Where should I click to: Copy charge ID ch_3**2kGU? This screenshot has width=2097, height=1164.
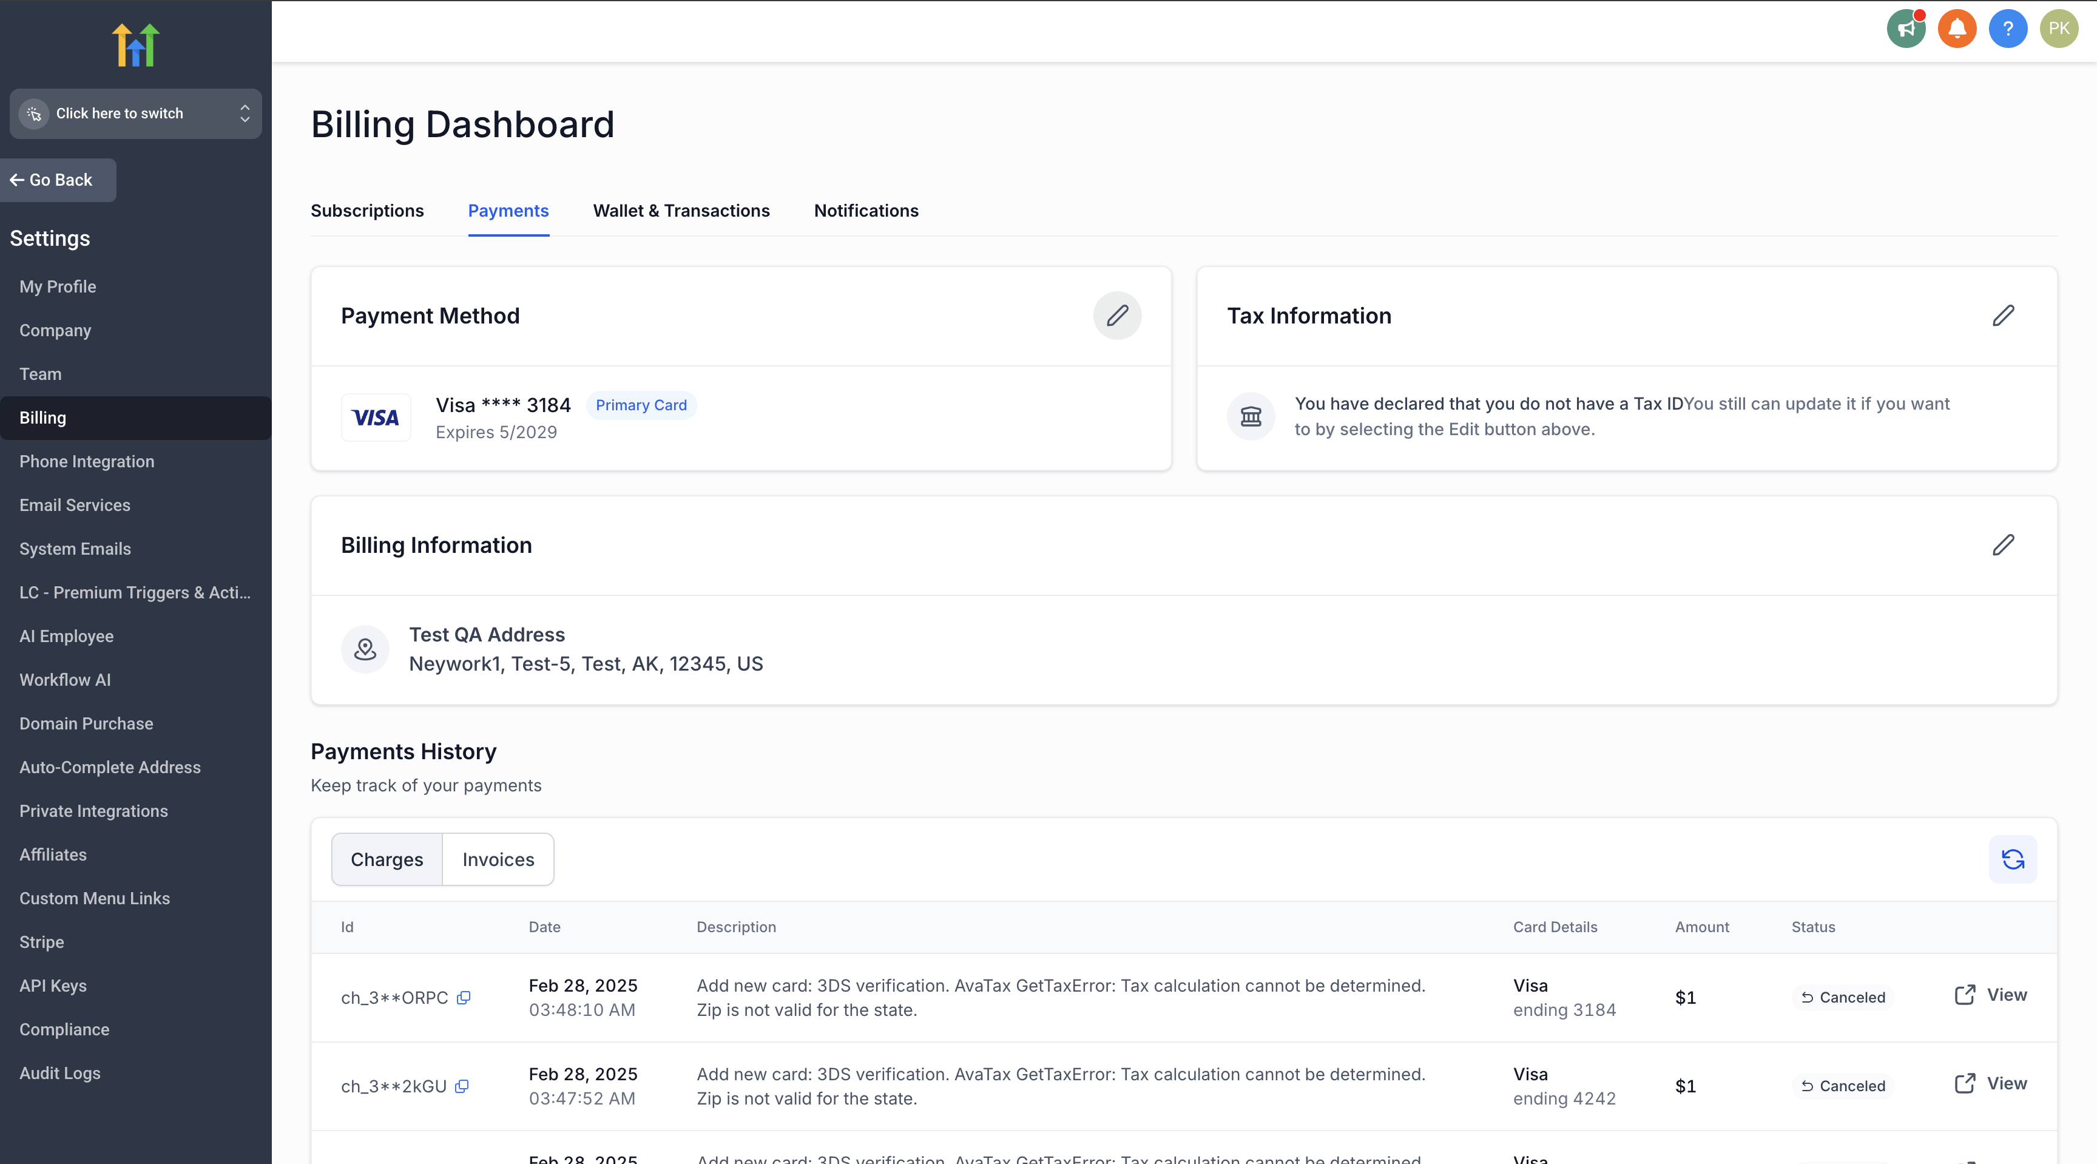tap(462, 1087)
